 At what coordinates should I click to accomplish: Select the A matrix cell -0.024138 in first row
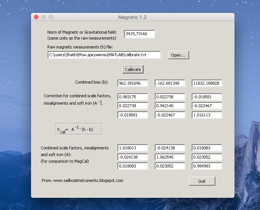pos(170,148)
